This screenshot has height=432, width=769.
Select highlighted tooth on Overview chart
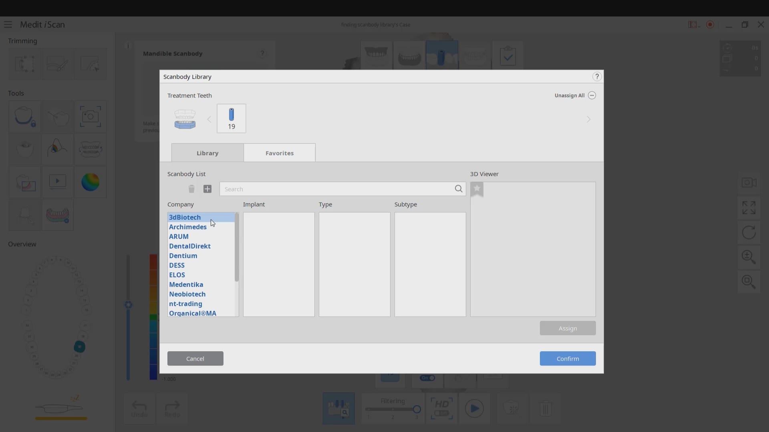pos(79,347)
